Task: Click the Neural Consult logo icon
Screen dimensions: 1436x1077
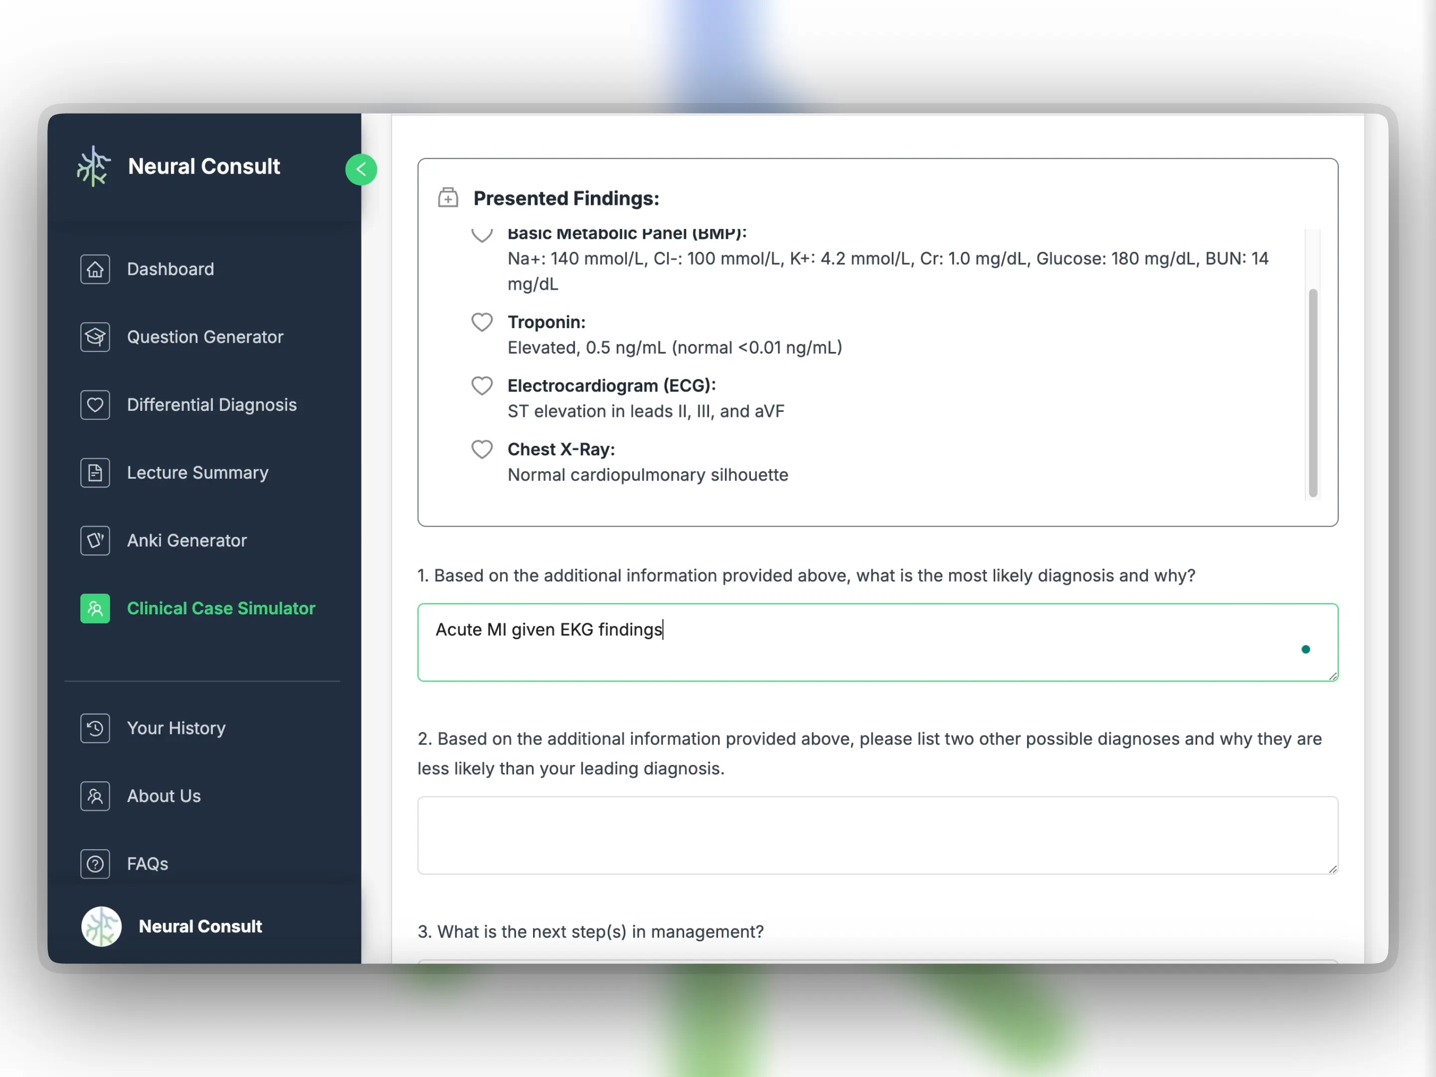Action: click(x=94, y=167)
